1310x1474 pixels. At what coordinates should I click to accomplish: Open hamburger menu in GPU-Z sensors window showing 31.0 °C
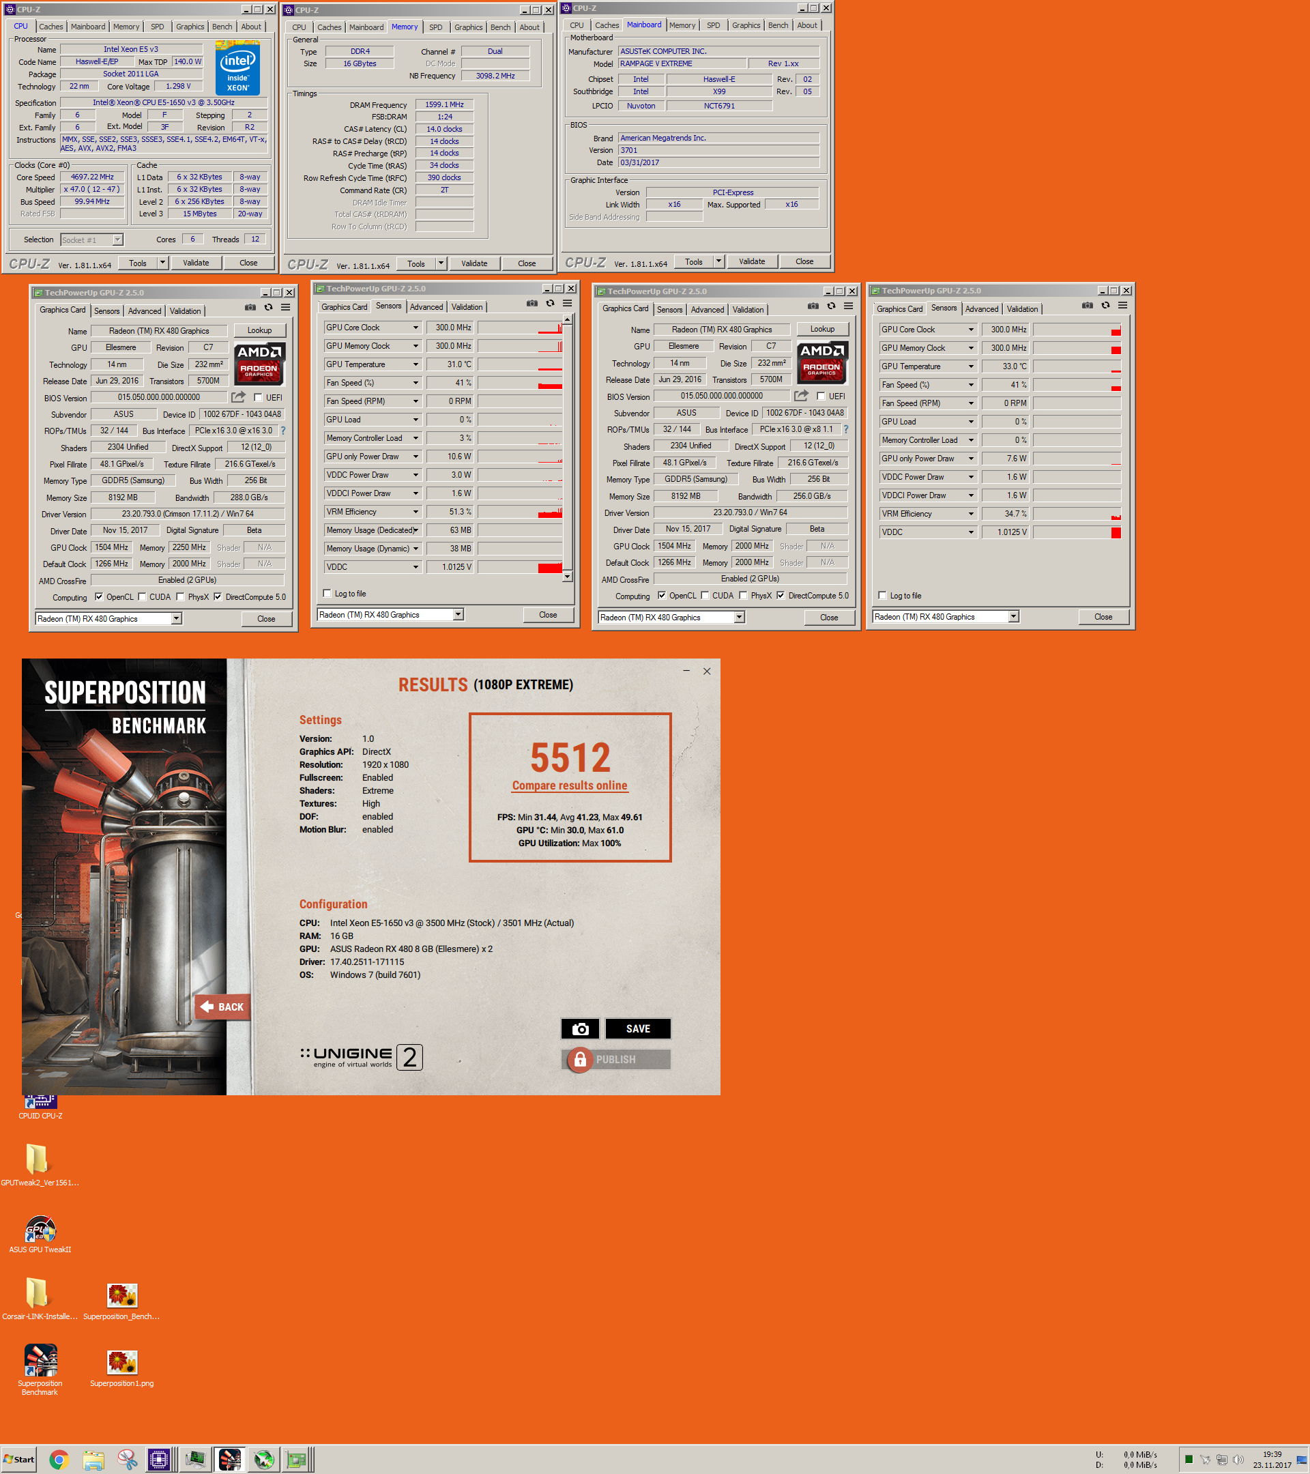tap(568, 303)
